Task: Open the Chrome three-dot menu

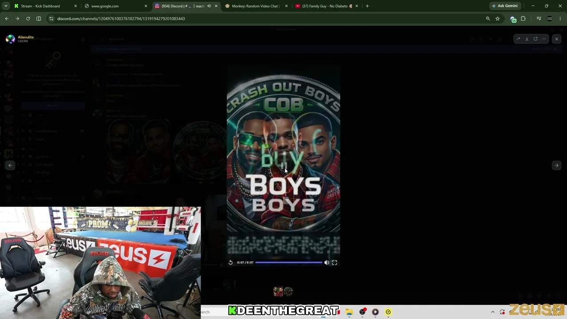Action: click(560, 19)
